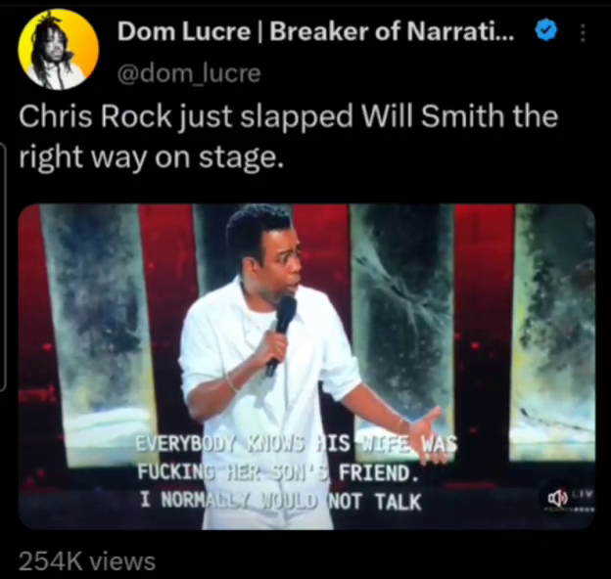Screen dimensions: 611x579
Task: Select the tweet text 'Chris Rock just slapped'
Action: click(185, 116)
